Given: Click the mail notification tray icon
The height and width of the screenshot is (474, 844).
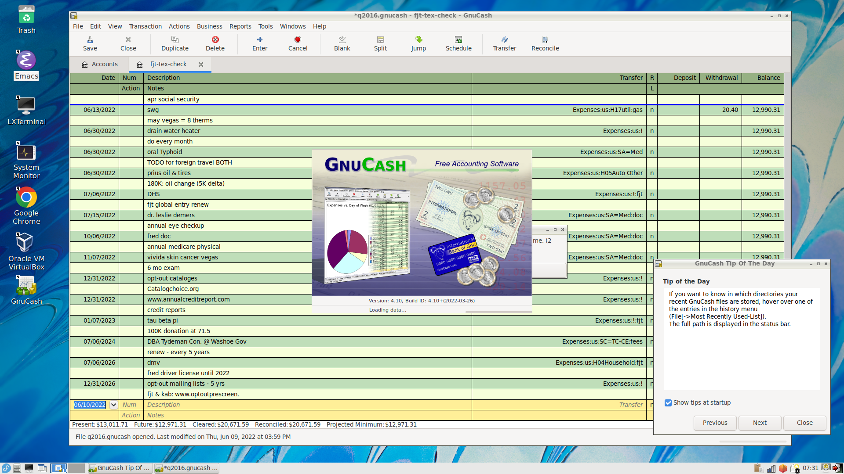Looking at the screenshot, I should coord(795,468).
